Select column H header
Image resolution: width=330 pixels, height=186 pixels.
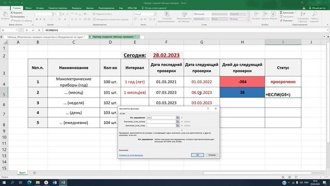[242, 42]
